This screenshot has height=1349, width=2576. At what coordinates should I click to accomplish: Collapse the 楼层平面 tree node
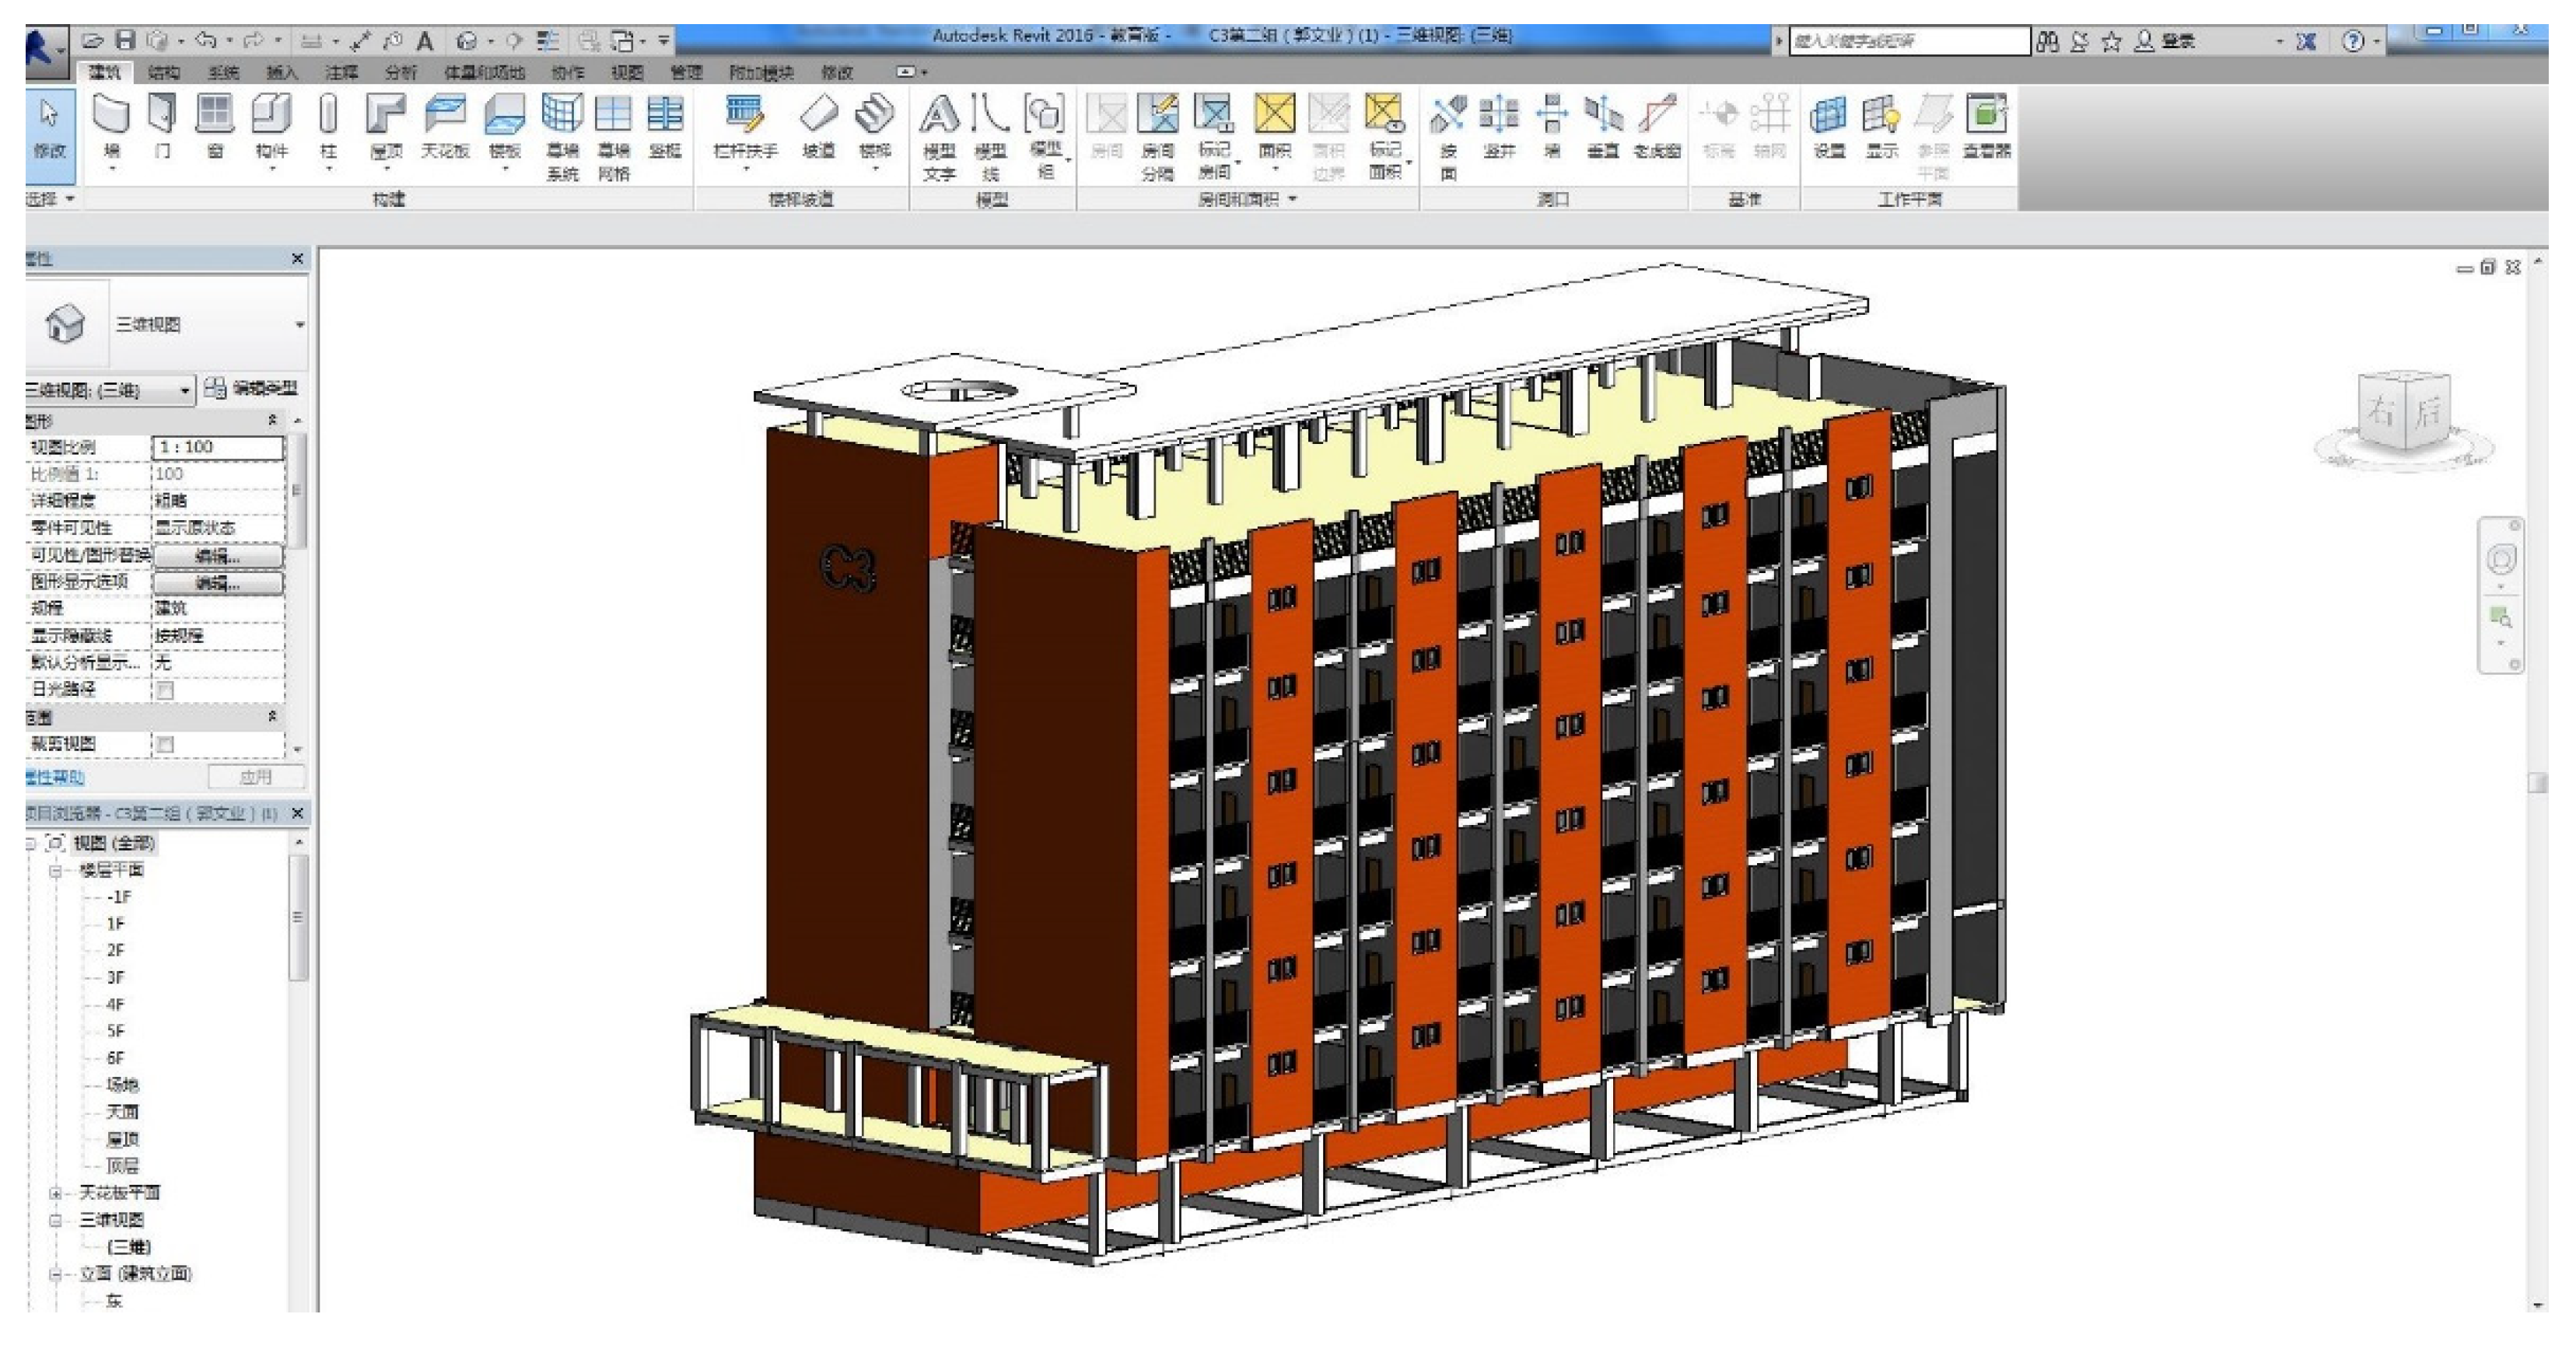pos(57,870)
